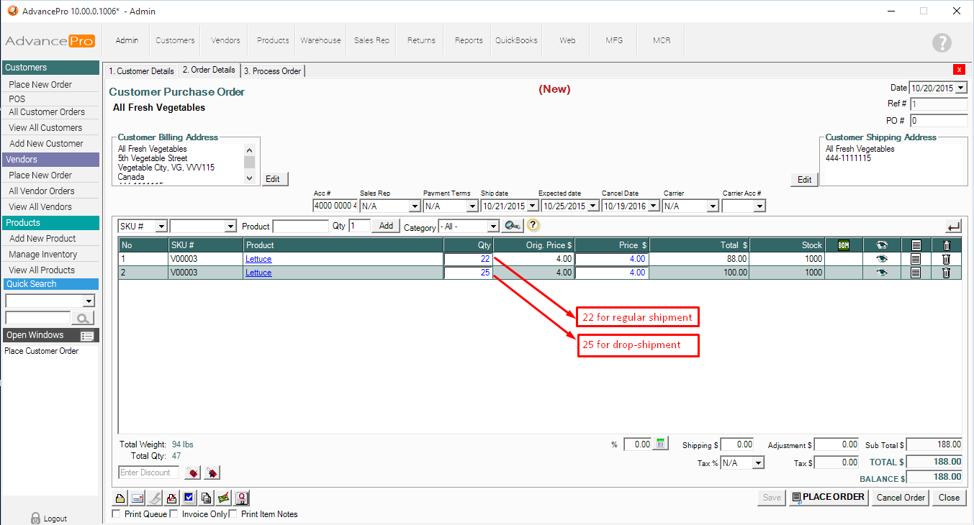The height and width of the screenshot is (525, 974).
Task: Click the yellow printer icon in bottom toolbar
Action: [x=121, y=498]
